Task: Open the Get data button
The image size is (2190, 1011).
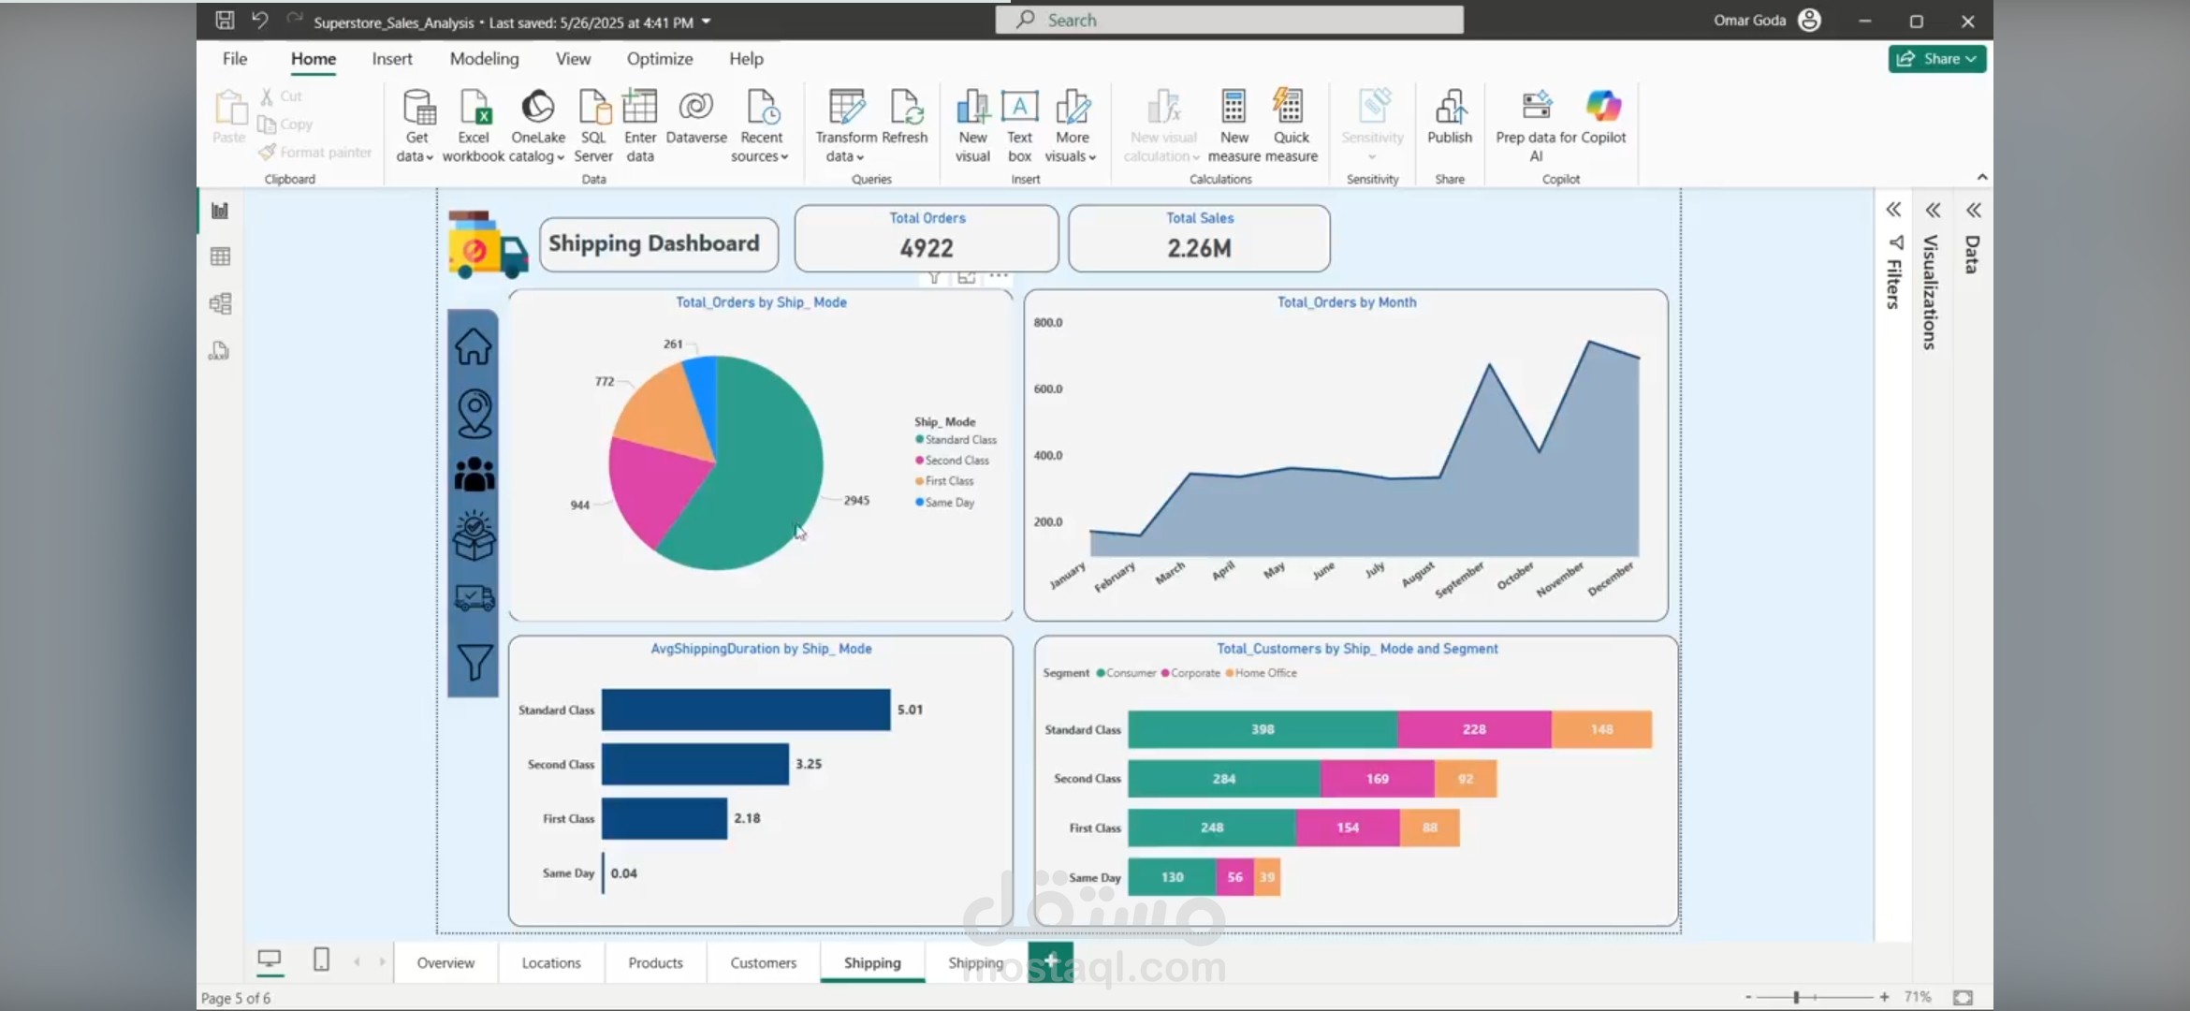Action: tap(416, 126)
